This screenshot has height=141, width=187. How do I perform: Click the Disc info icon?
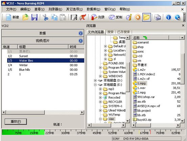129,17
